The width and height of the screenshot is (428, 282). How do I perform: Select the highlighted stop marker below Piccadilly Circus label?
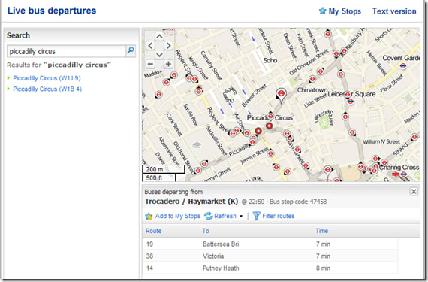(269, 126)
